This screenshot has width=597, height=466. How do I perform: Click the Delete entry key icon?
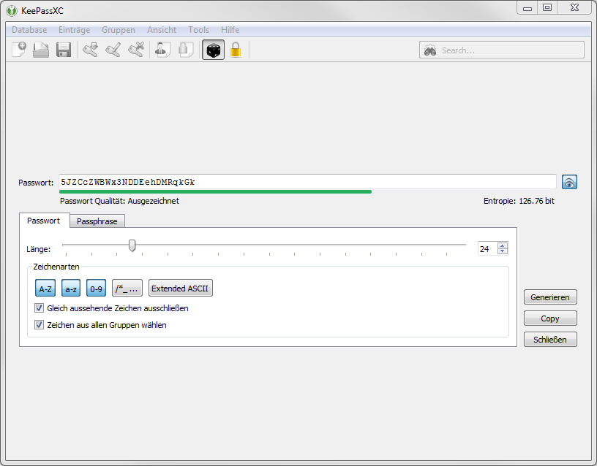[x=136, y=50]
